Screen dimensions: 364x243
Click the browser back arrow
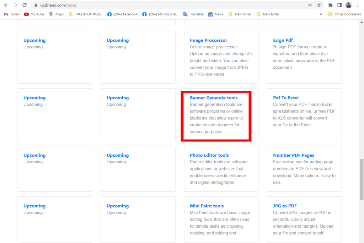point(6,5)
